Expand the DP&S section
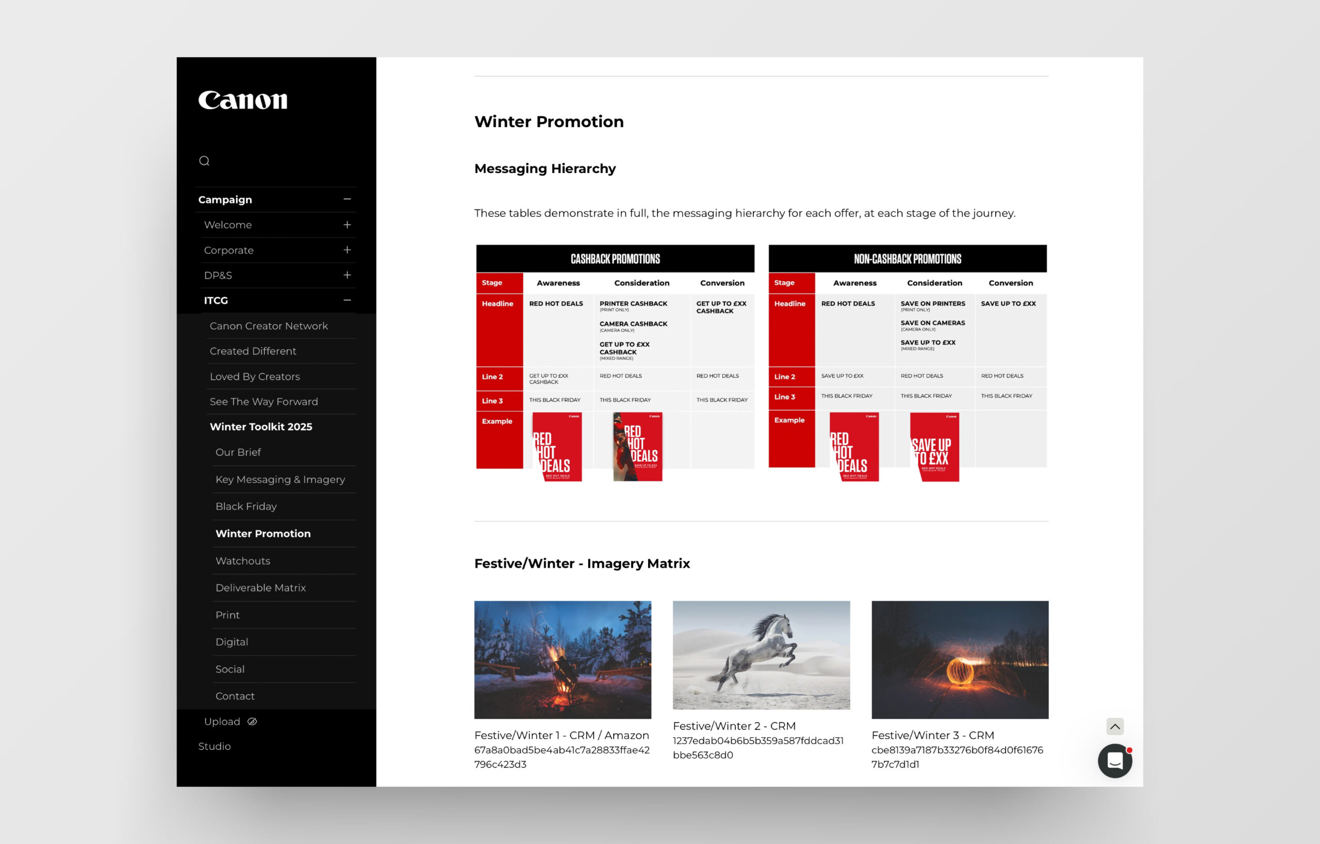 click(x=346, y=275)
